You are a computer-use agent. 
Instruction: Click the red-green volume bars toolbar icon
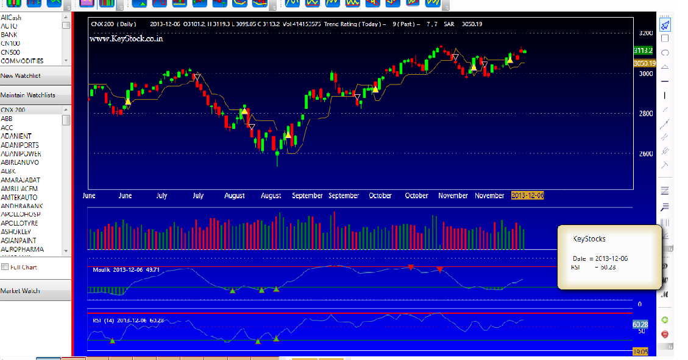(x=107, y=3)
